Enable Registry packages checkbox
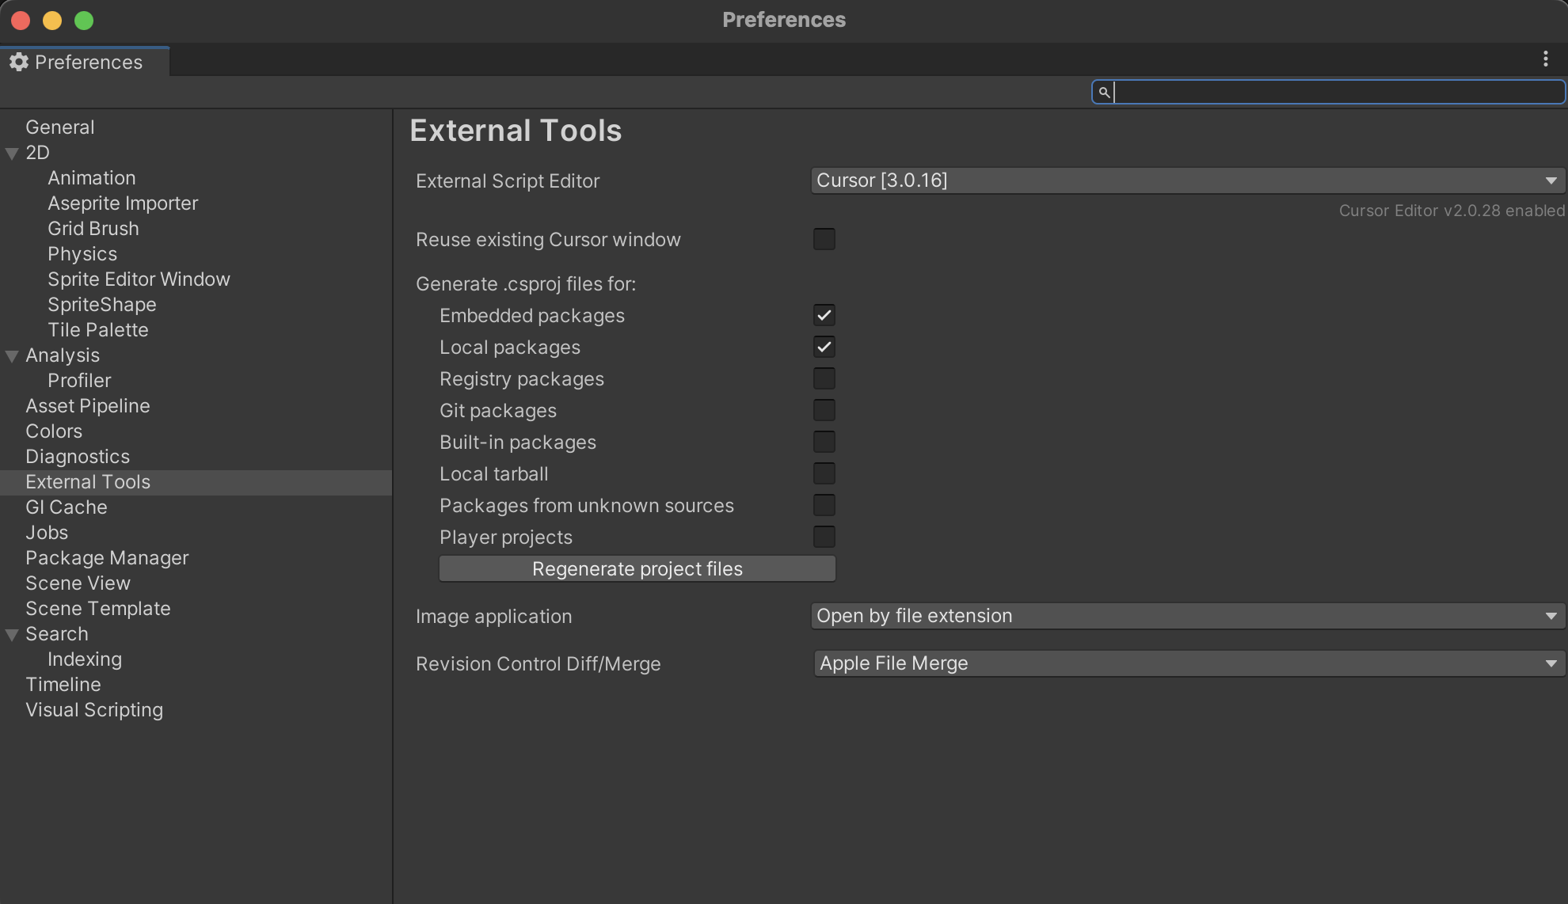This screenshot has width=1568, height=904. click(824, 378)
